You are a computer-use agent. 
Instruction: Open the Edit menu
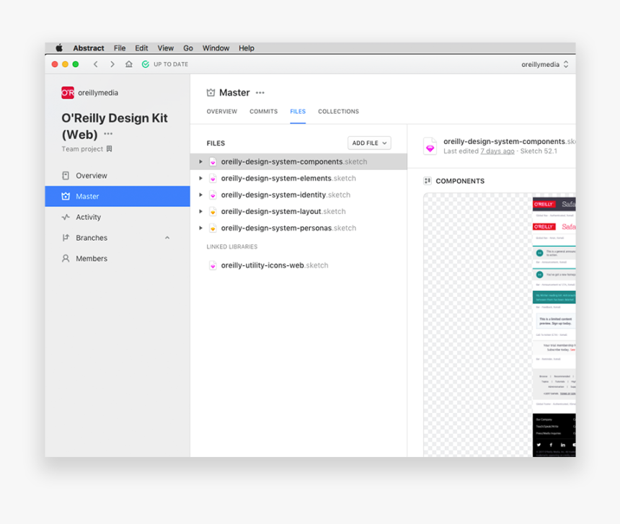tap(141, 48)
